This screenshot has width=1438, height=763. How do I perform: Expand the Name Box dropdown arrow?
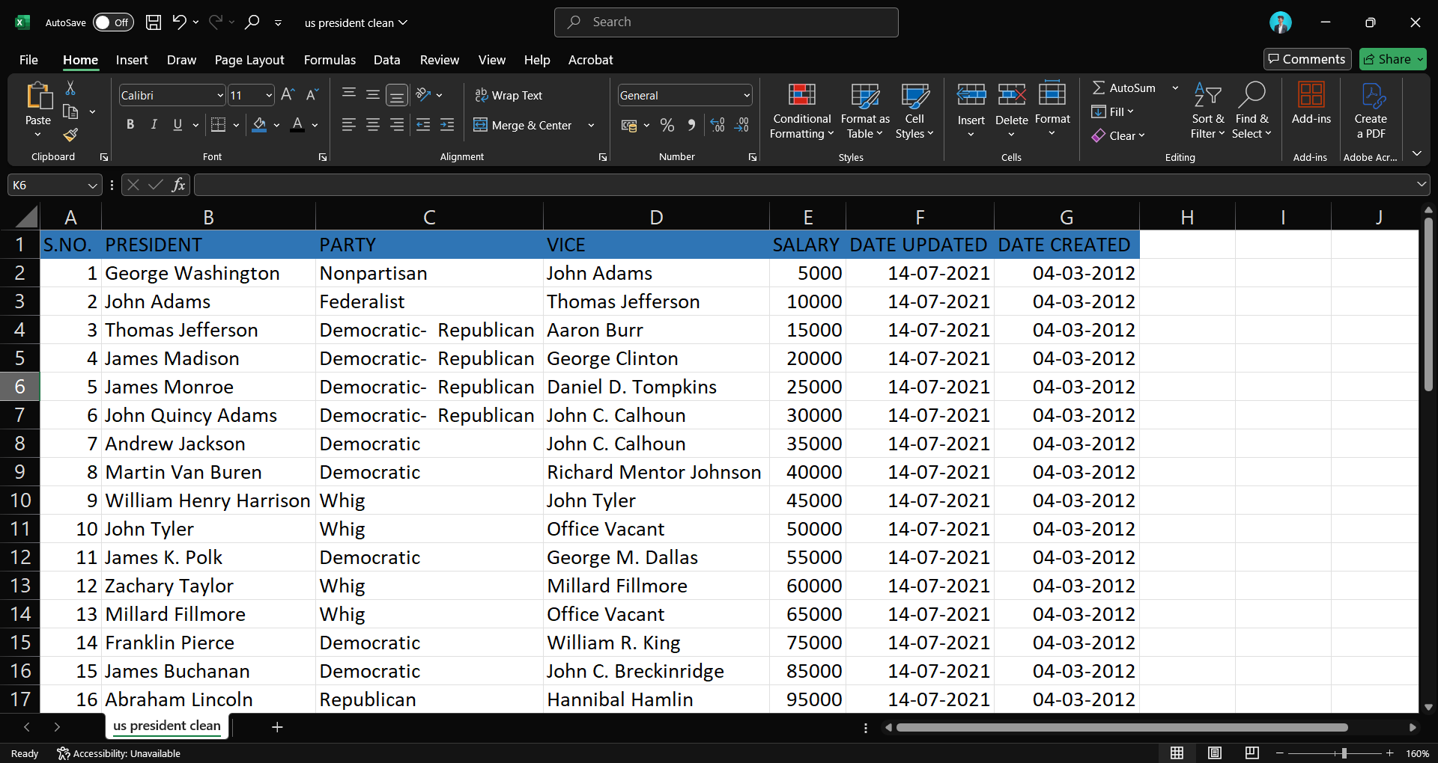[93, 186]
